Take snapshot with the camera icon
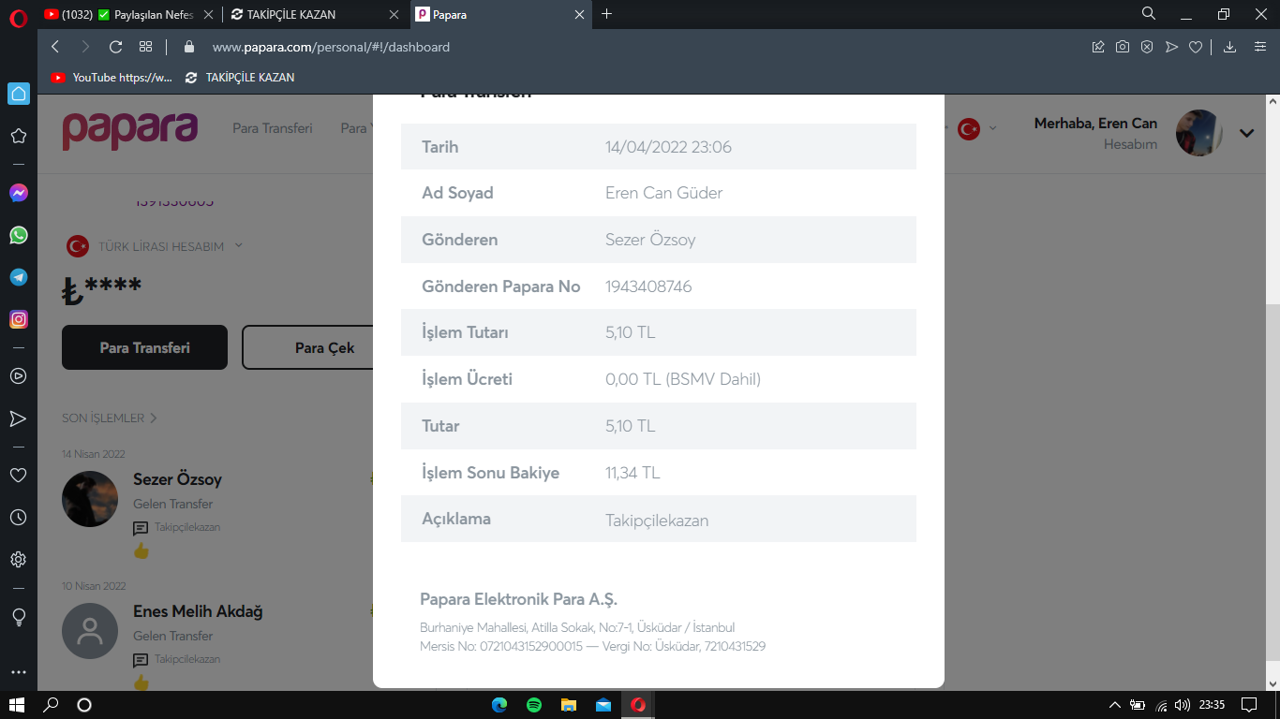Image resolution: width=1280 pixels, height=719 pixels. pyautogui.click(x=1123, y=47)
